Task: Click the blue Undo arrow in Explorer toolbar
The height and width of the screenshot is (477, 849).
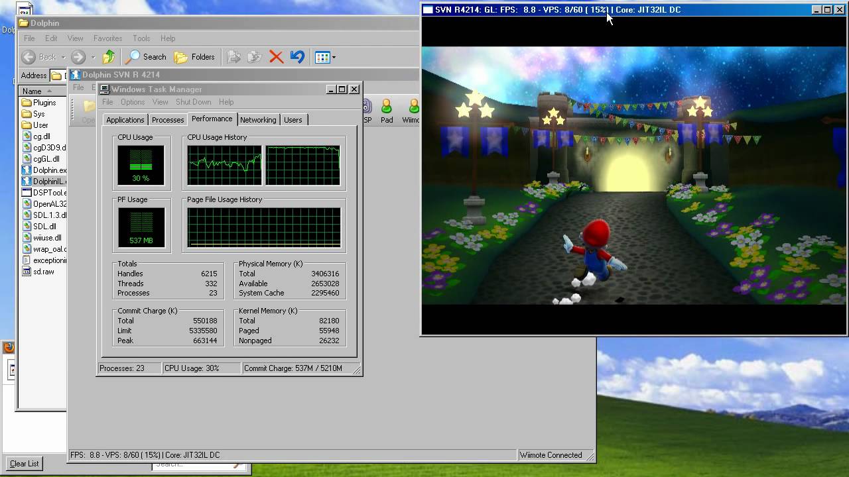Action: (297, 57)
